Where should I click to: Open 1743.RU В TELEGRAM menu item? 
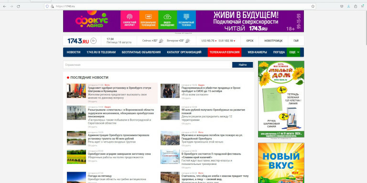click(x=101, y=52)
